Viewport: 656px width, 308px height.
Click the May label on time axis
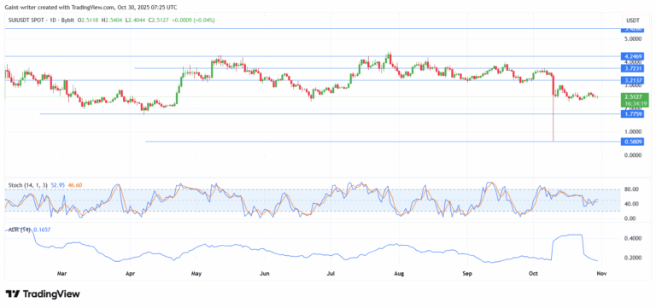(x=196, y=274)
